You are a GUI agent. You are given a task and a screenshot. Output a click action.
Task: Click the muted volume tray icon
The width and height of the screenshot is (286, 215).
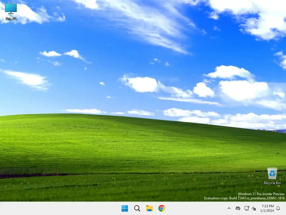(x=254, y=208)
